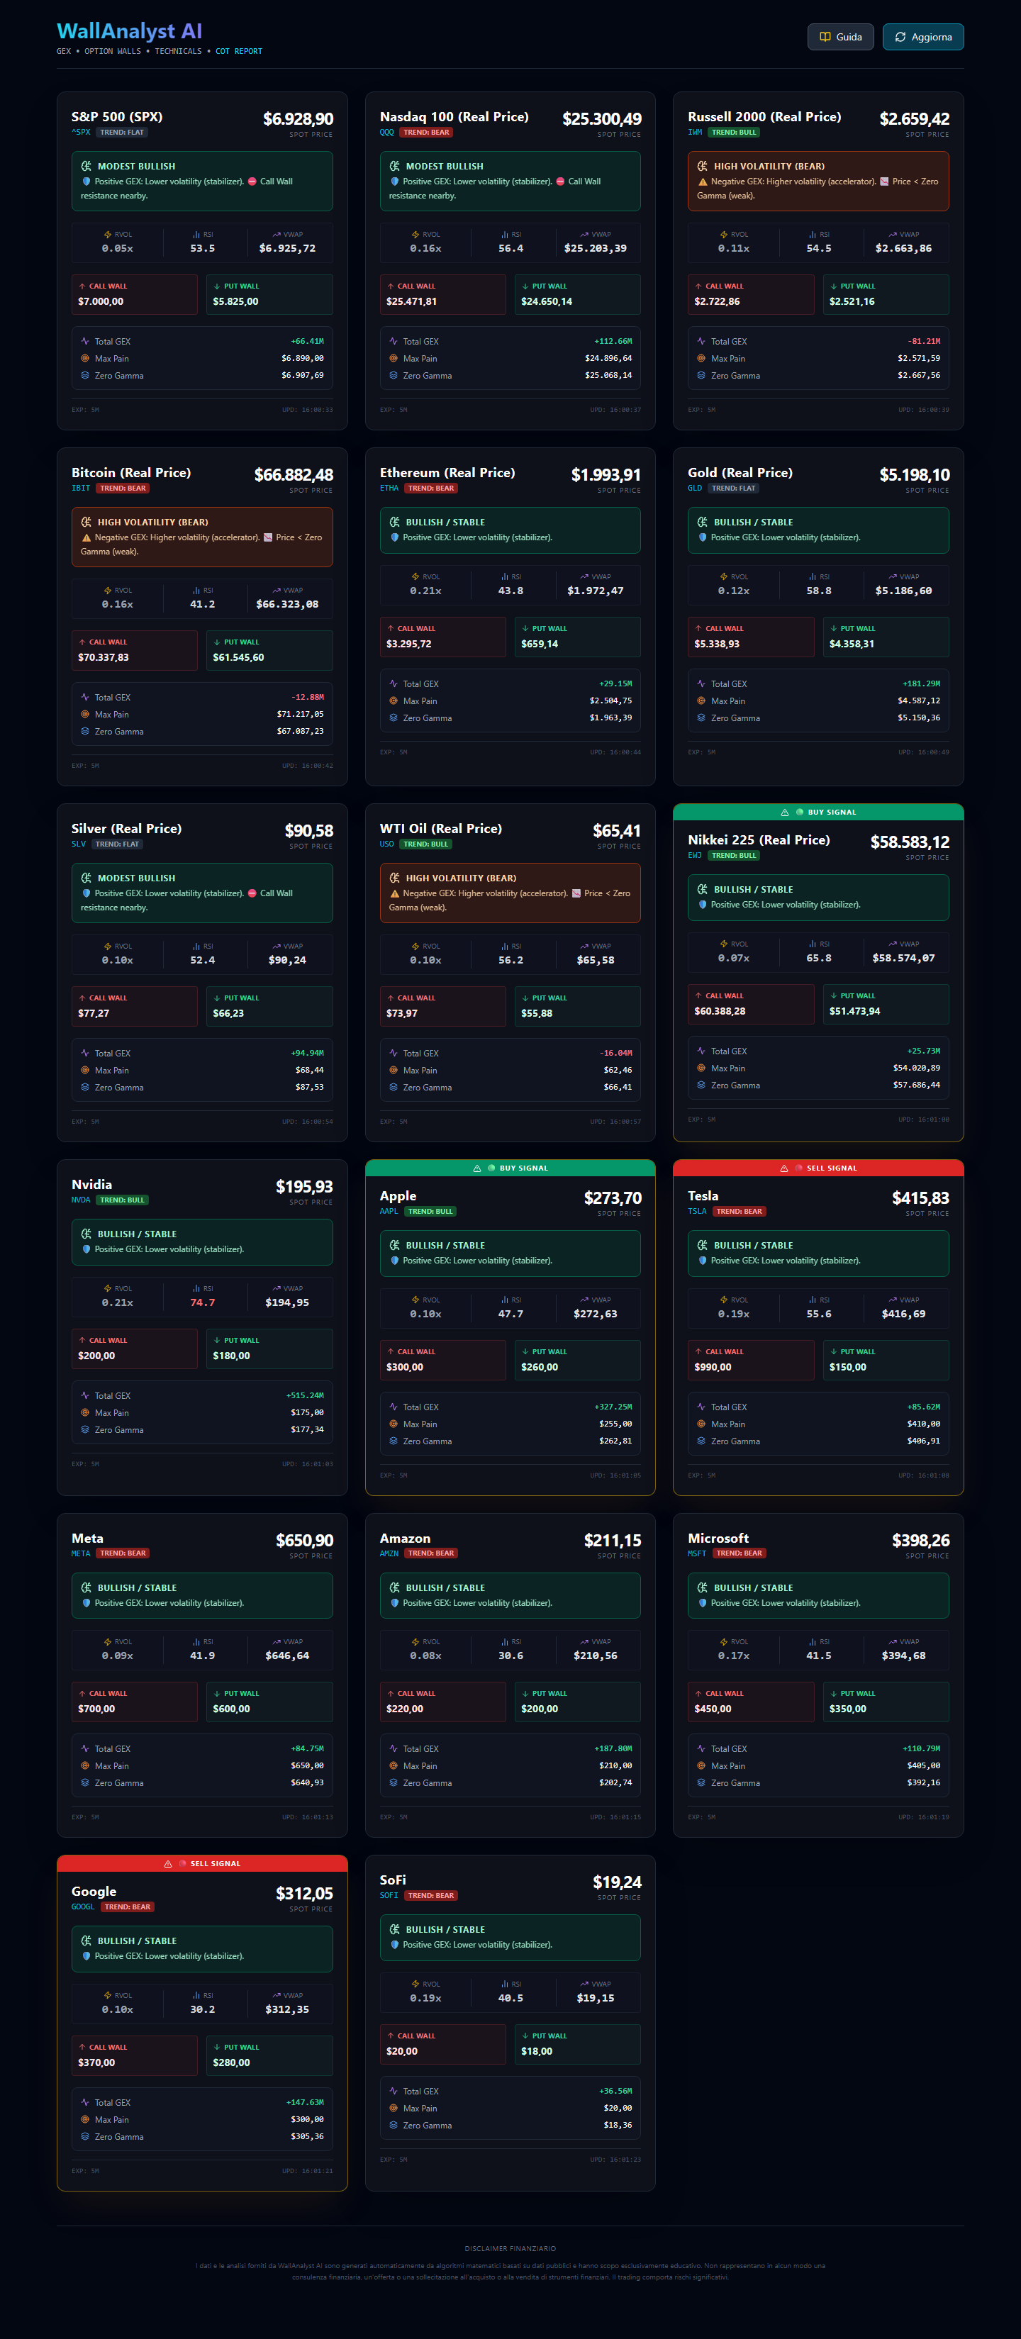Open the Guida button
The height and width of the screenshot is (2339, 1021).
coord(840,38)
